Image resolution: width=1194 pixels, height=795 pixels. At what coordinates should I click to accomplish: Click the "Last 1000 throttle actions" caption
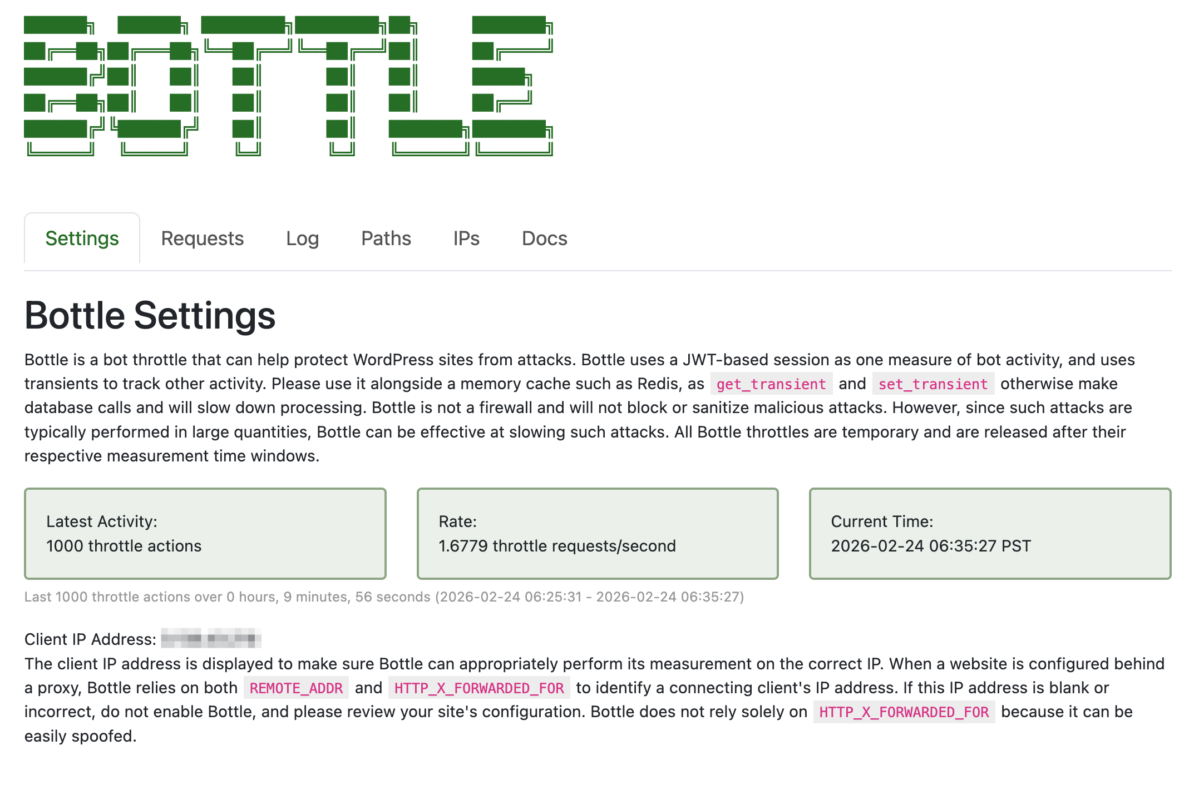pos(384,597)
